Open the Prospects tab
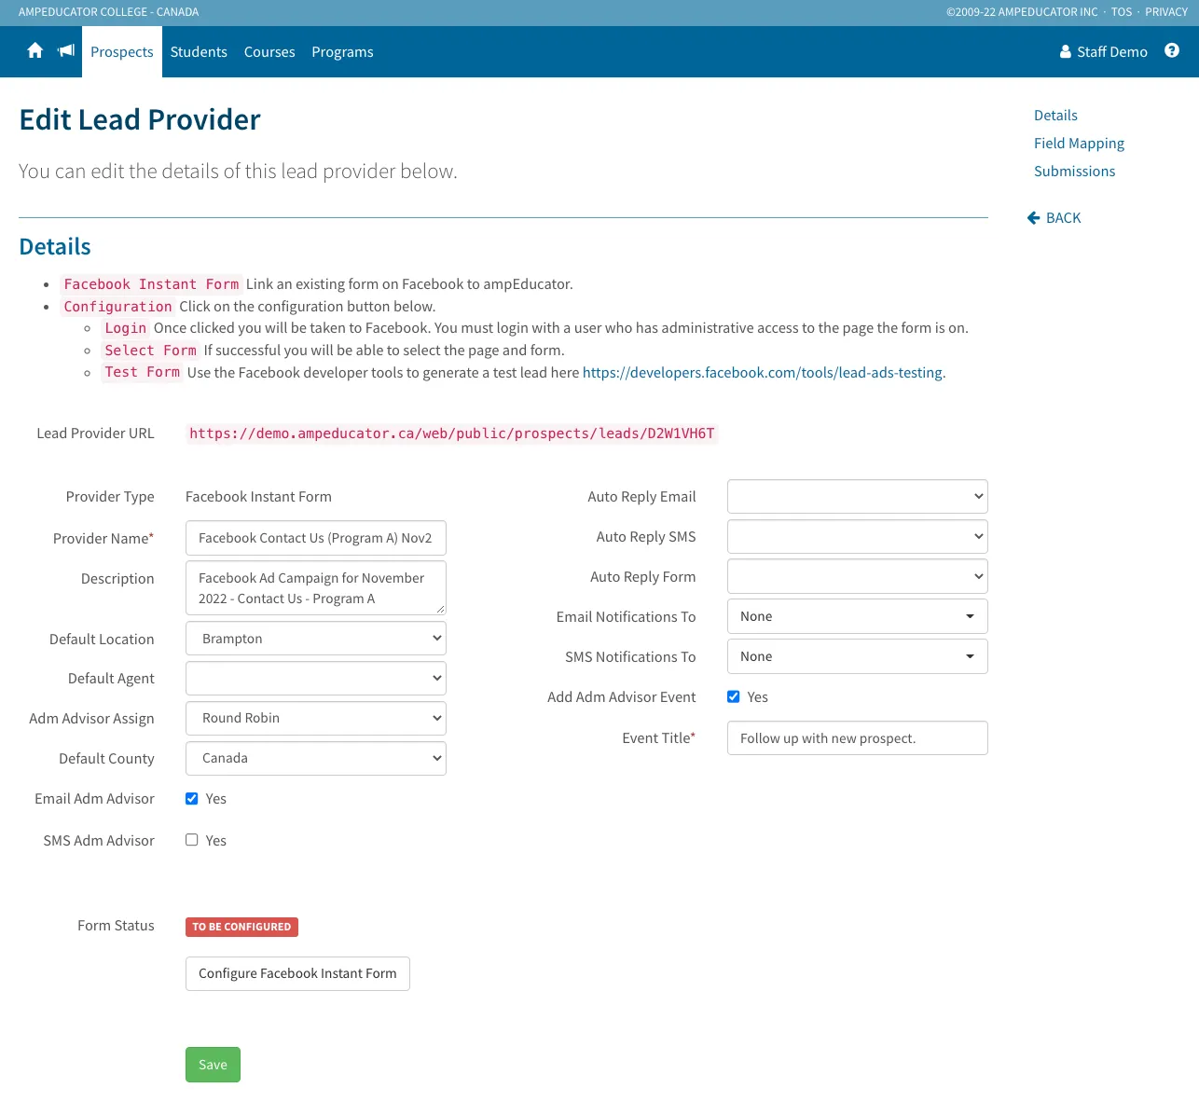The image size is (1199, 1115). coord(122,52)
